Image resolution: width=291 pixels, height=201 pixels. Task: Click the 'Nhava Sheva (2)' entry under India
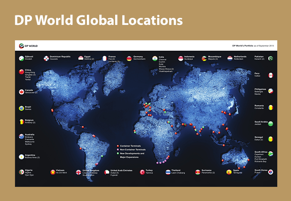(166, 69)
